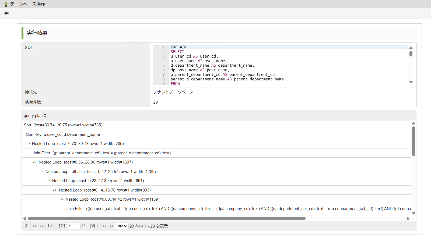Refresh the query plan grid
431x245 pixels.
tap(26, 226)
